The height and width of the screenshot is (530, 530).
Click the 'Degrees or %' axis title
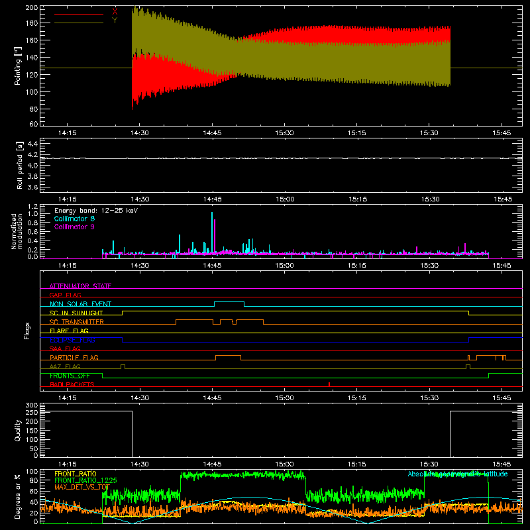click(17, 496)
